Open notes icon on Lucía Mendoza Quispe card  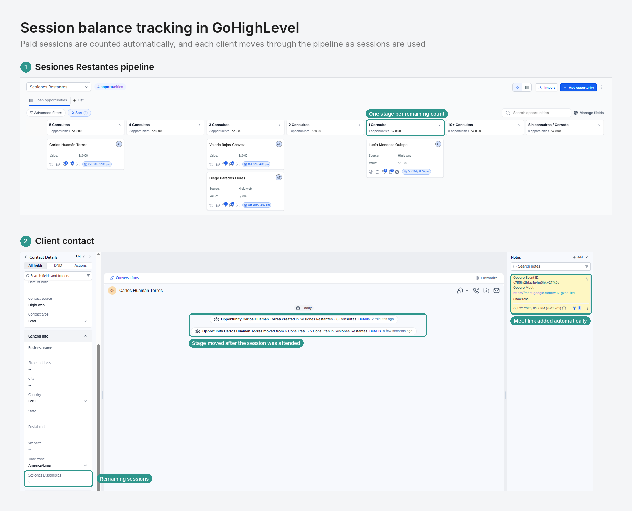pos(391,172)
